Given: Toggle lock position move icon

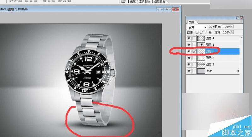Looking at the screenshot, I should [x=206, y=32].
